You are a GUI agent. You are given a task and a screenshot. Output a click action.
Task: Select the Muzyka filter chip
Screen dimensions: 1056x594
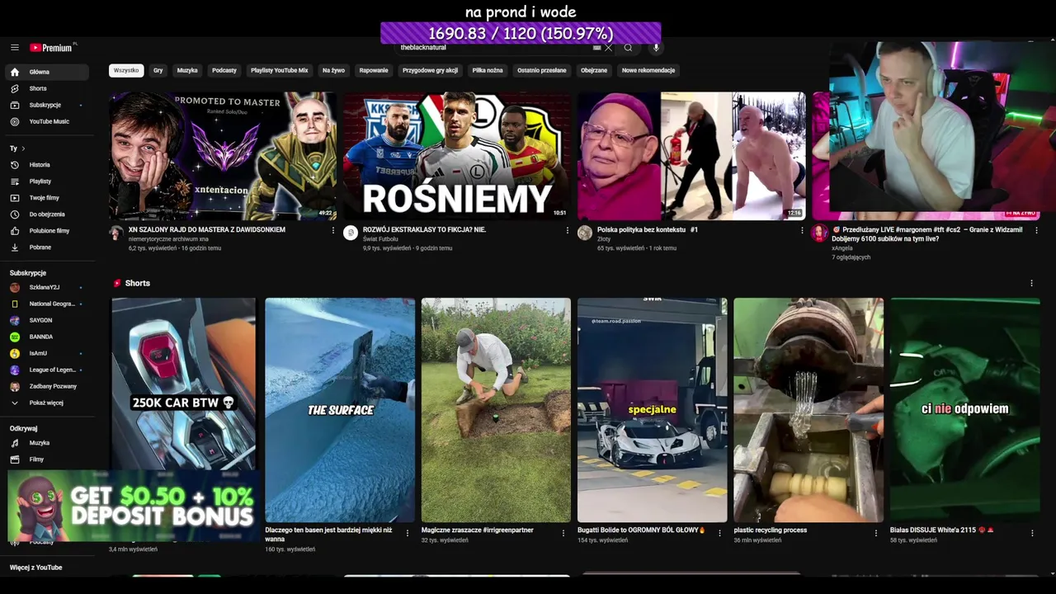pyautogui.click(x=187, y=71)
